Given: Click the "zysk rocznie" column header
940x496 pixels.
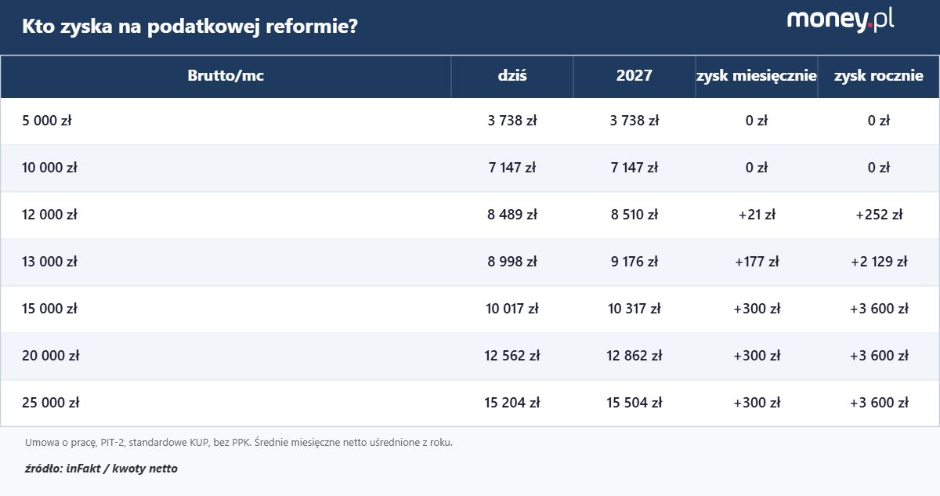Looking at the screenshot, I should pyautogui.click(x=879, y=76).
